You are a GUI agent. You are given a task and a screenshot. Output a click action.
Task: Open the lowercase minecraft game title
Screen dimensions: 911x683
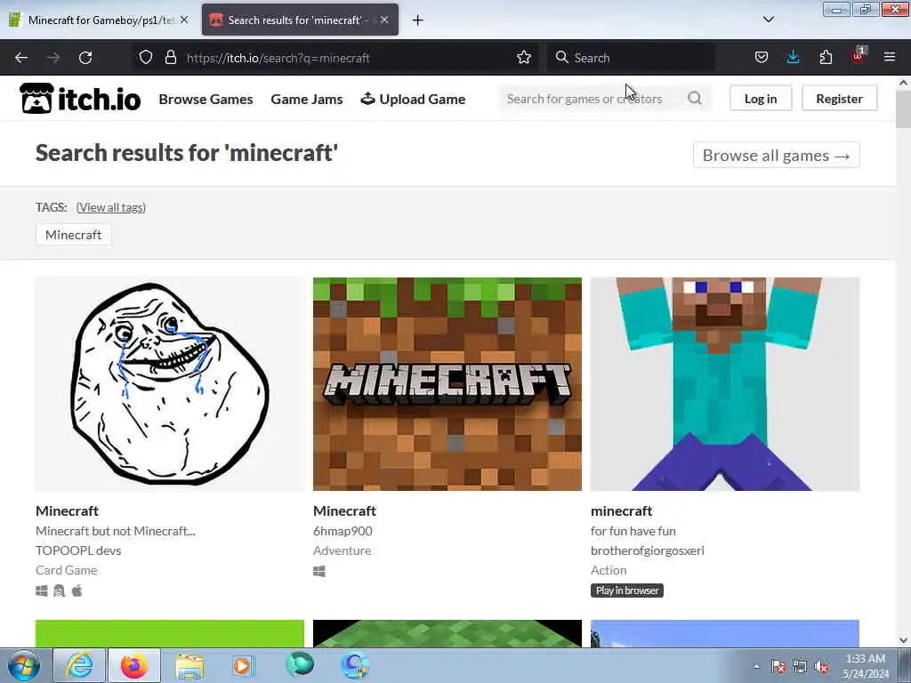pyautogui.click(x=621, y=510)
